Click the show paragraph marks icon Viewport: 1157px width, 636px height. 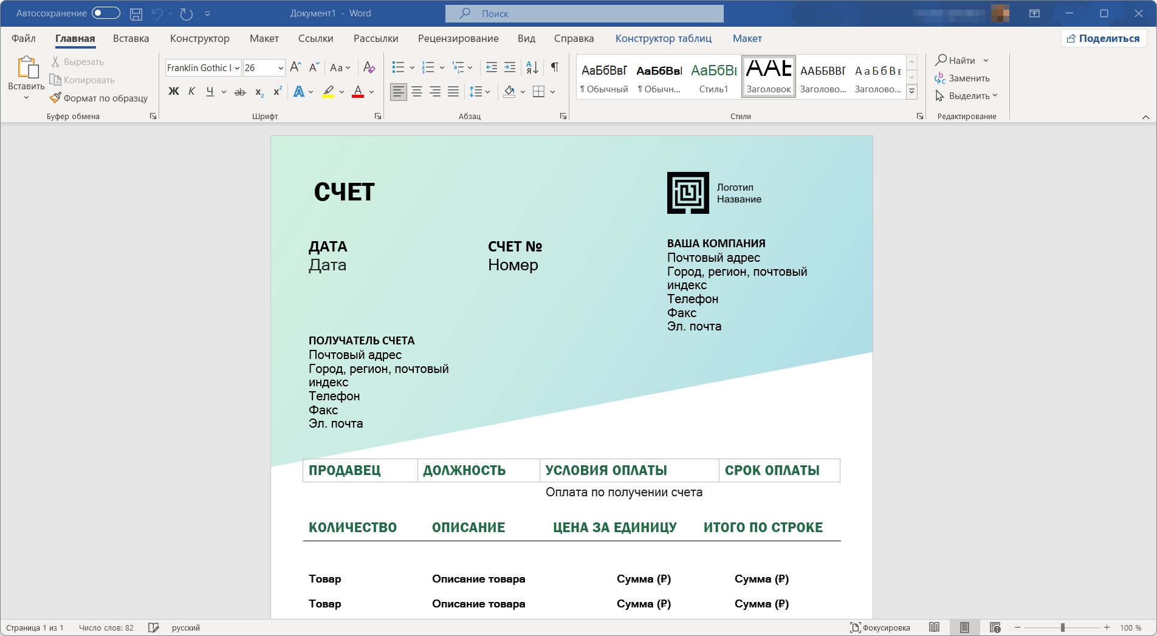(x=554, y=67)
